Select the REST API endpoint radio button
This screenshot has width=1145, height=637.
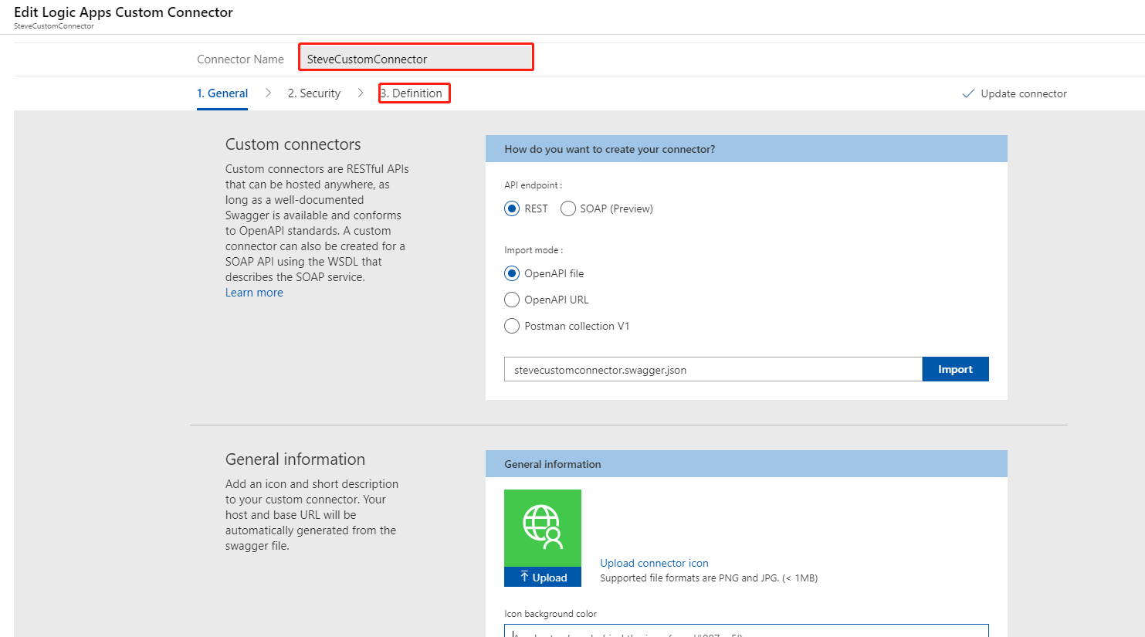pos(512,208)
